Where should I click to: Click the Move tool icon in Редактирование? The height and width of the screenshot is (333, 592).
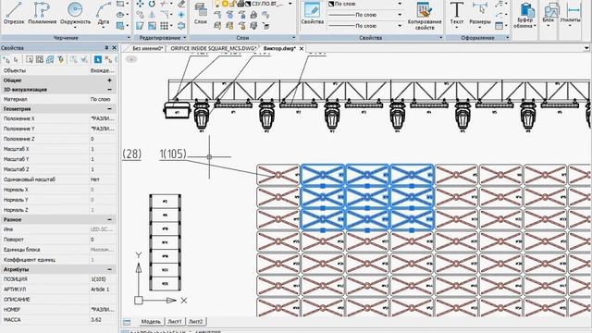click(140, 4)
